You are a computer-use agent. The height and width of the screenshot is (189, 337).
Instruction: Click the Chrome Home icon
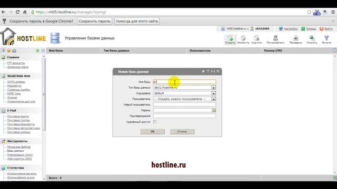click(25, 12)
